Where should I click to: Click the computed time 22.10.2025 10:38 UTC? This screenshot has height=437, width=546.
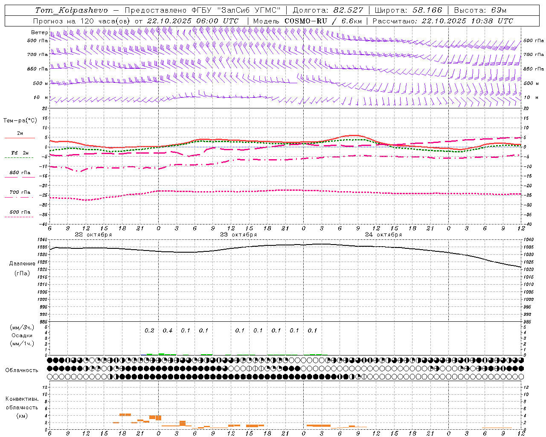468,21
